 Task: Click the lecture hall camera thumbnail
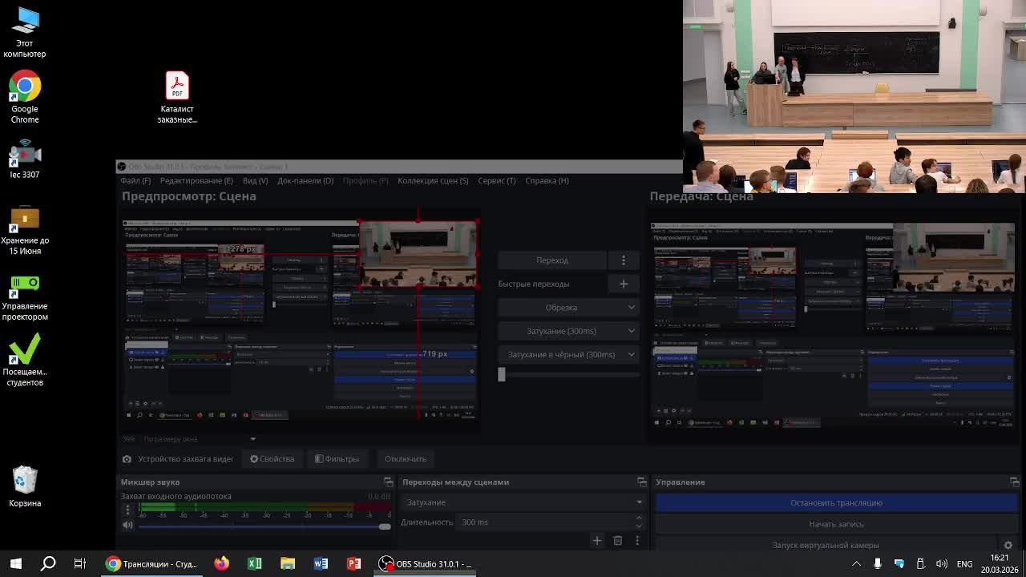tap(854, 96)
